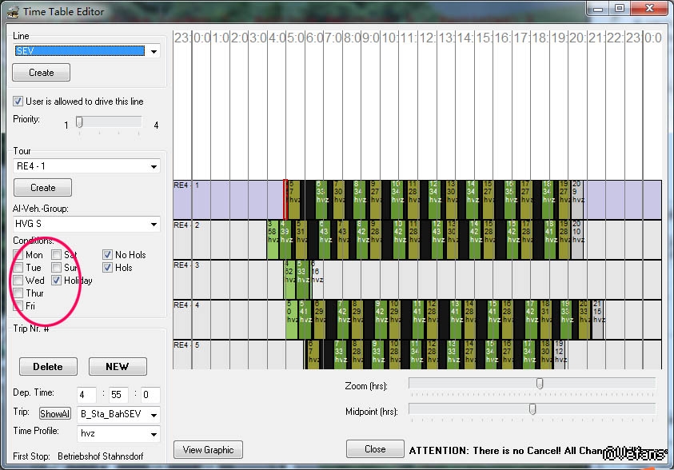Open the View Graphic button
674x470 pixels.
[208, 449]
